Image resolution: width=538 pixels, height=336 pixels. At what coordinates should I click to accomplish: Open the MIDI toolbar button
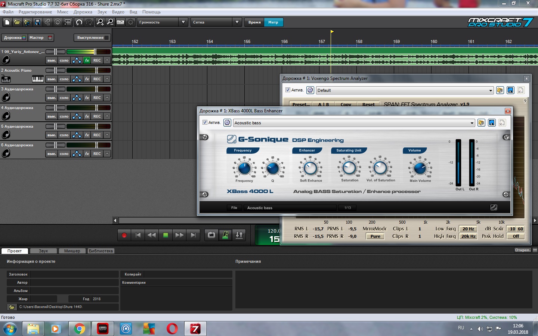(120, 22)
